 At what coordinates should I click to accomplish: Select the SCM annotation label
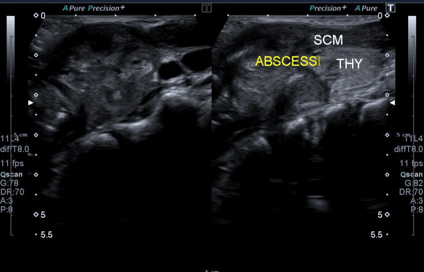click(328, 40)
